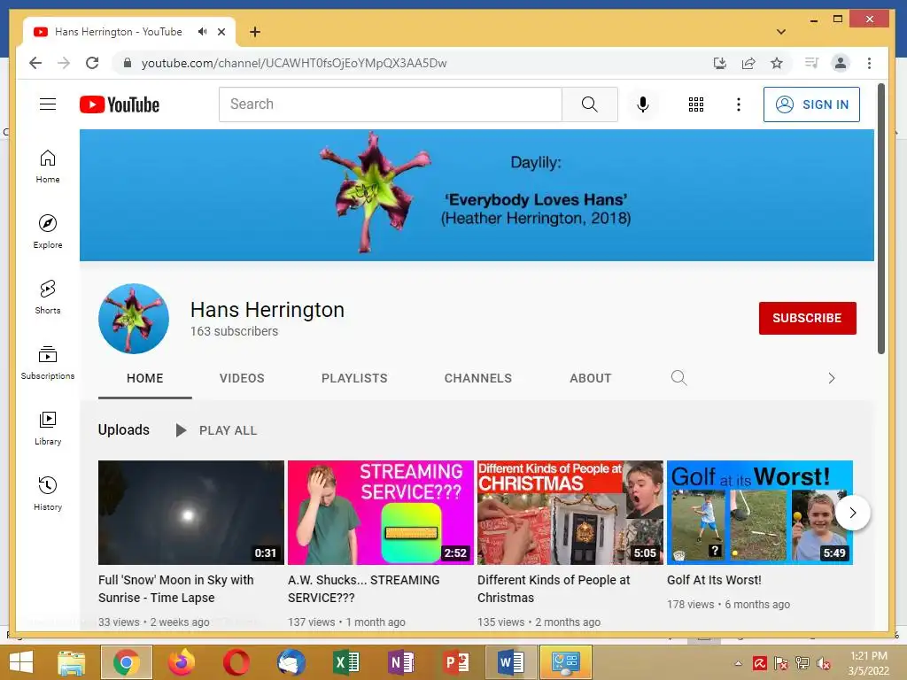Open the media controls icon in Chrome toolbar
This screenshot has height=680, width=907.
tap(811, 63)
